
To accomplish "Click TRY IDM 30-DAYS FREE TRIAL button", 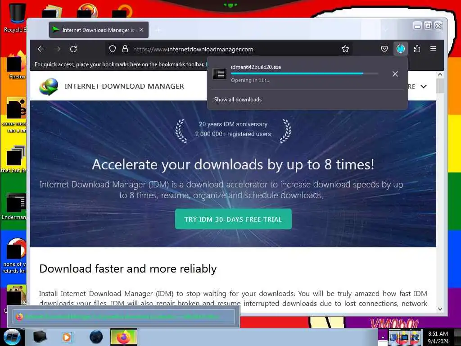I will 233,219.
